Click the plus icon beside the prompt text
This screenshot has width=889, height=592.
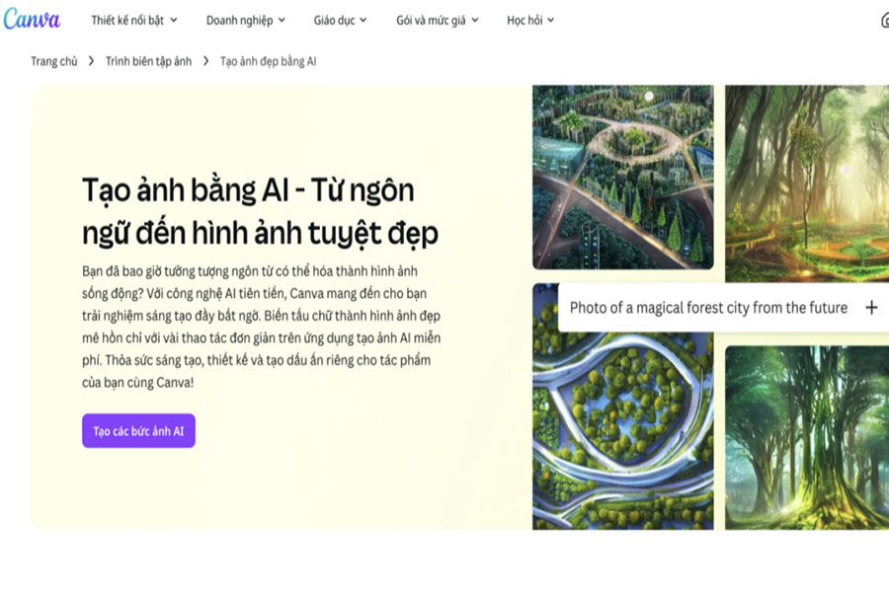[871, 308]
